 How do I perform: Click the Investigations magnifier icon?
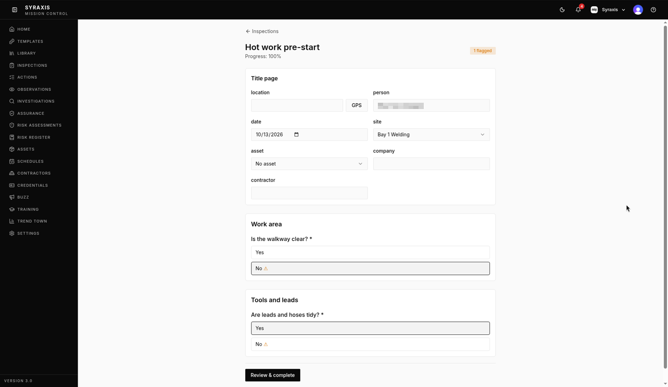click(12, 101)
